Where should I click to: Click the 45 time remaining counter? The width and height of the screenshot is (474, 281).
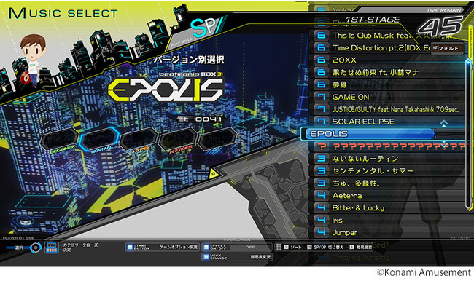coord(440,26)
